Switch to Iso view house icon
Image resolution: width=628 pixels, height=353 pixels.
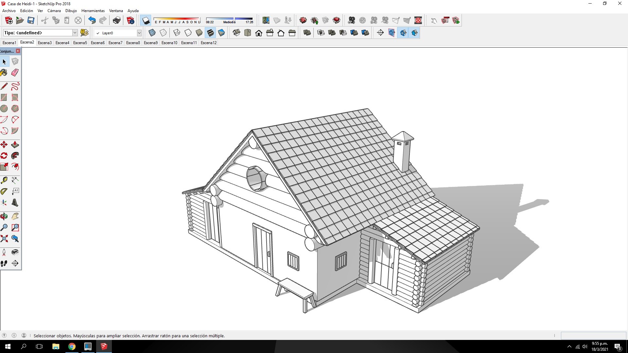[x=236, y=33]
